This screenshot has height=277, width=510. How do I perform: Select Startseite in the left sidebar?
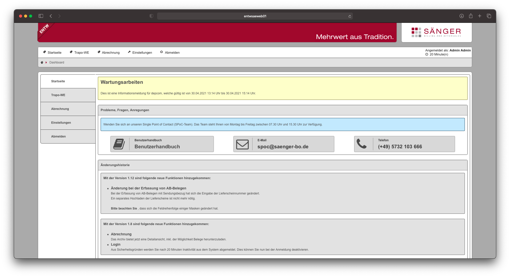point(68,81)
